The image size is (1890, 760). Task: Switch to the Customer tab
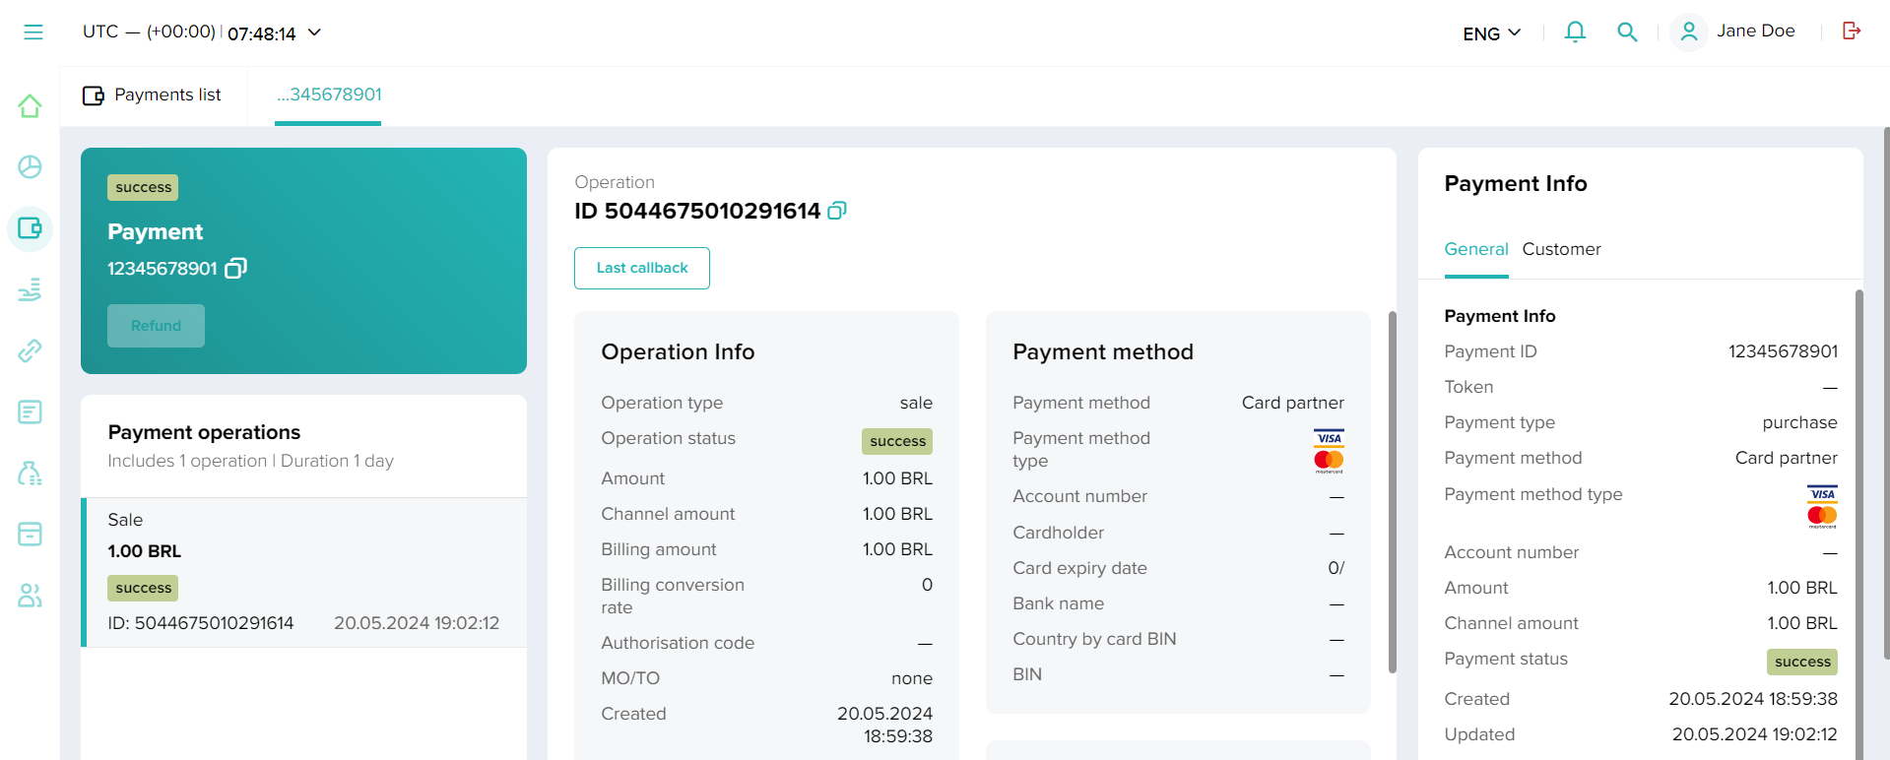point(1561,249)
